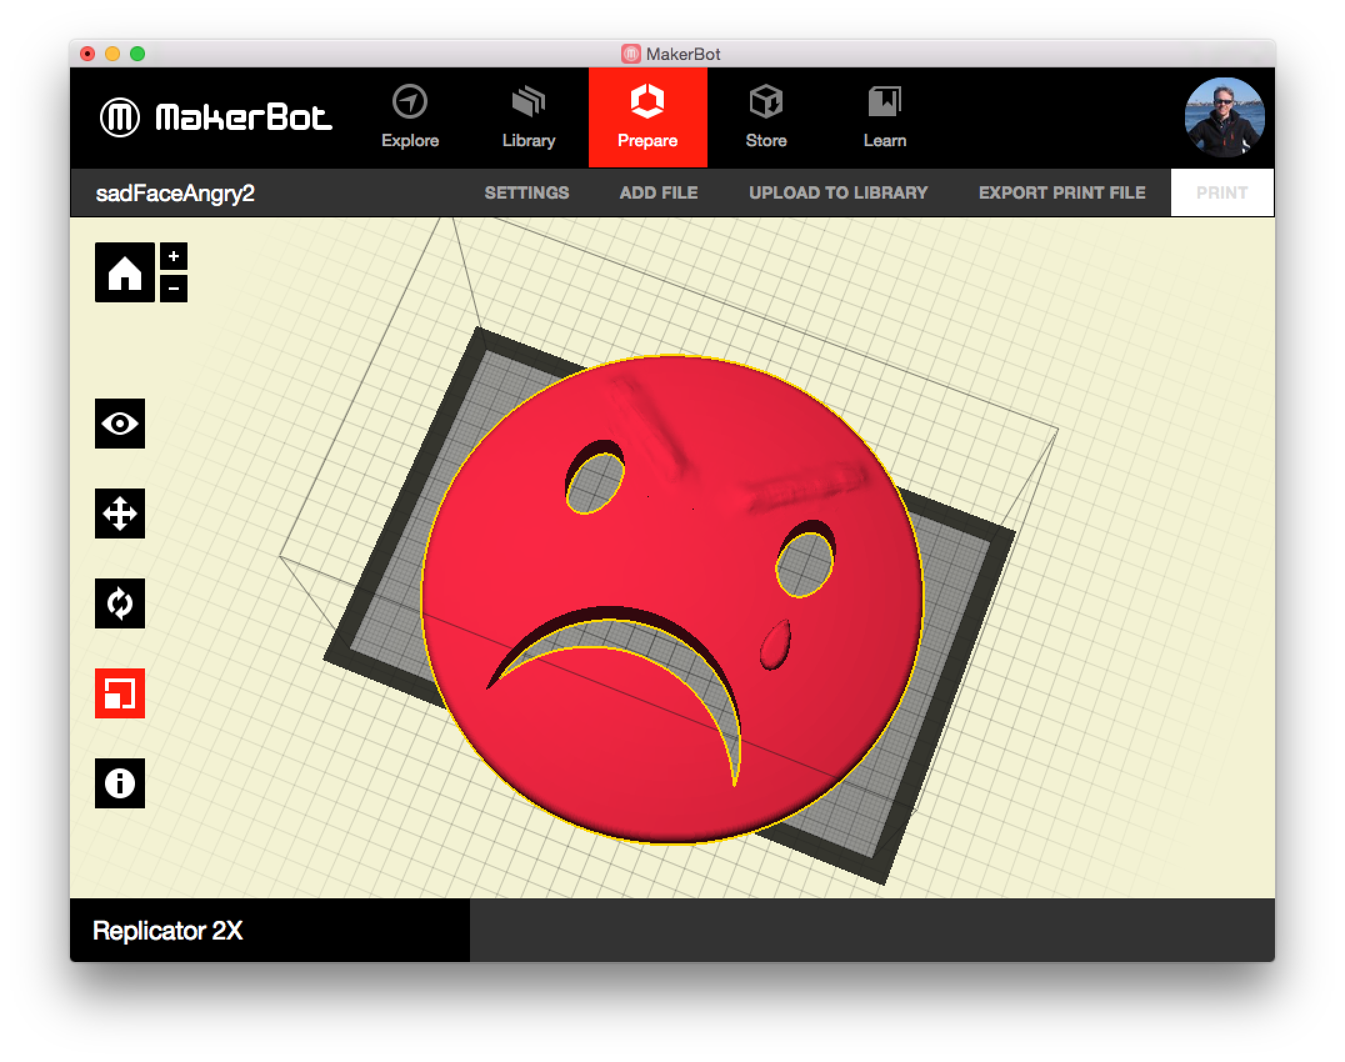Click the sadFaceAngry2 file name
This screenshot has height=1062, width=1345.
click(175, 194)
